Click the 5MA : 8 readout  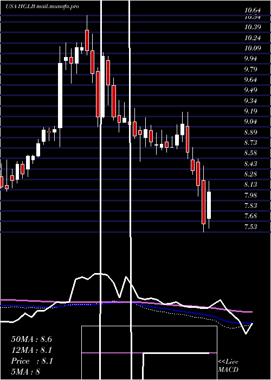pyautogui.click(x=25, y=371)
